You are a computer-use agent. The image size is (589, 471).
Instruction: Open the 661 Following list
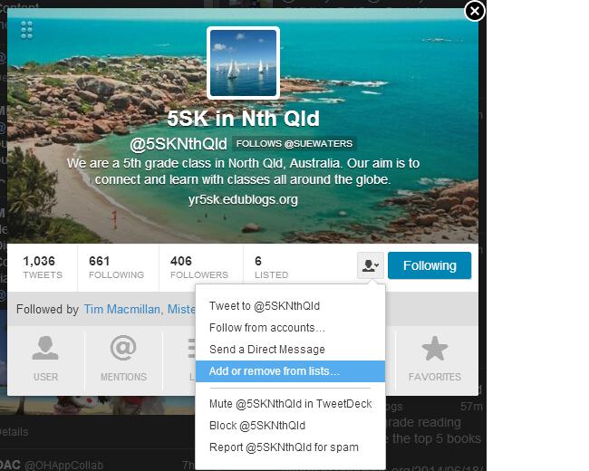(x=117, y=267)
